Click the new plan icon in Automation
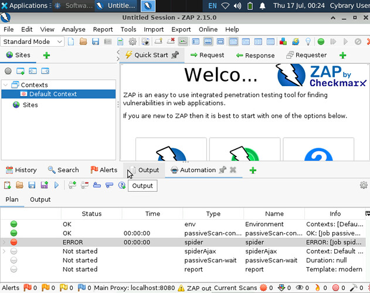Screen dimensions: 370x293 tap(8, 185)
